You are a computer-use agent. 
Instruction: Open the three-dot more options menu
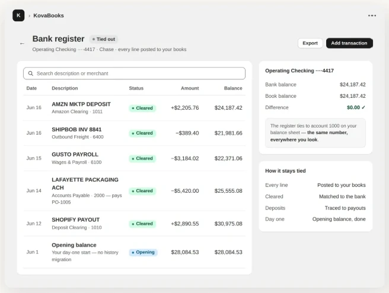point(372,15)
